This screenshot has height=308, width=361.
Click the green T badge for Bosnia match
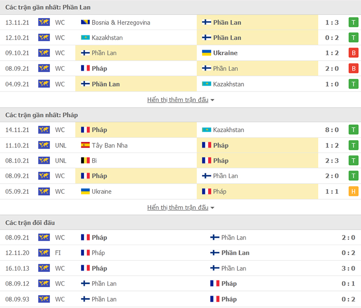[x=354, y=22]
